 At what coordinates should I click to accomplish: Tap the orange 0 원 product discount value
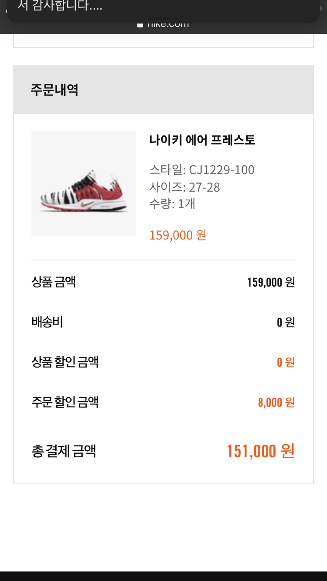tap(286, 362)
